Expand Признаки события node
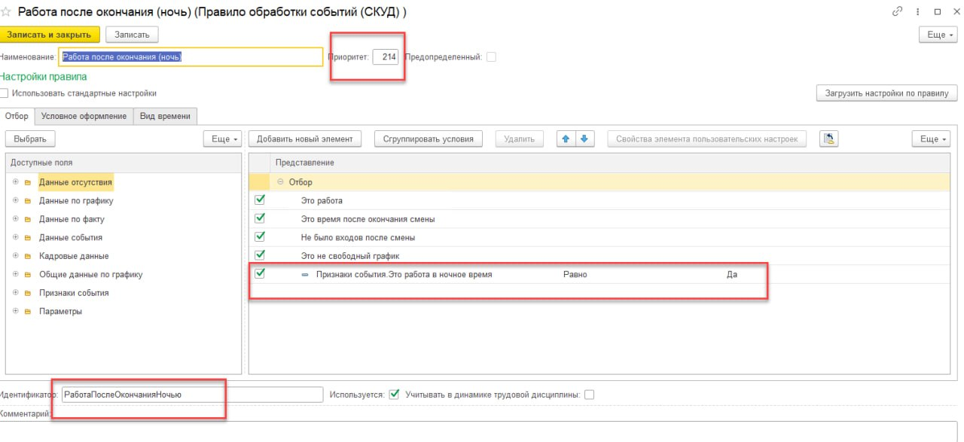Image resolution: width=964 pixels, height=442 pixels. [x=15, y=293]
